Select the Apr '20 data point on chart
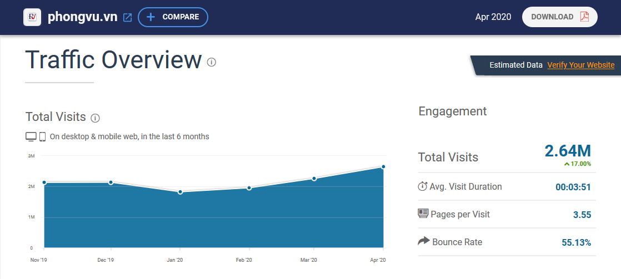Image resolution: width=621 pixels, height=279 pixels. tap(383, 166)
